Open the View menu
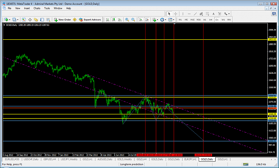This screenshot has width=279, height=168. (17, 8)
